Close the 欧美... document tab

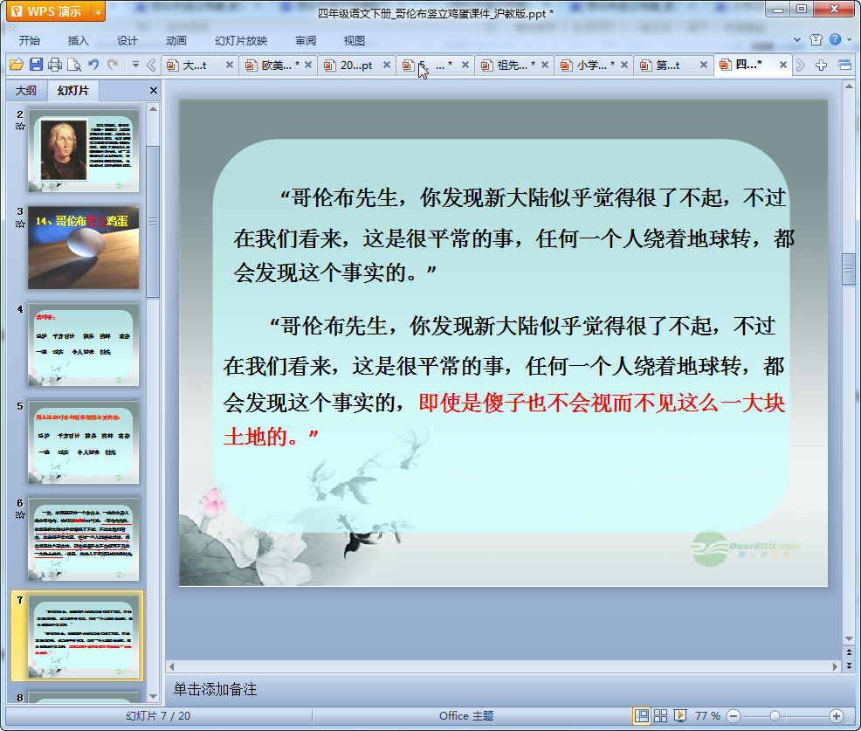coord(308,65)
